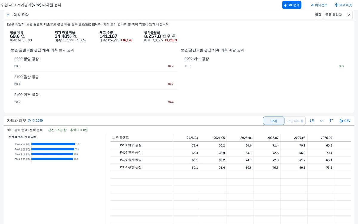The image size is (358, 224).
Task: Click the sort descending icon
Action: 312,121
